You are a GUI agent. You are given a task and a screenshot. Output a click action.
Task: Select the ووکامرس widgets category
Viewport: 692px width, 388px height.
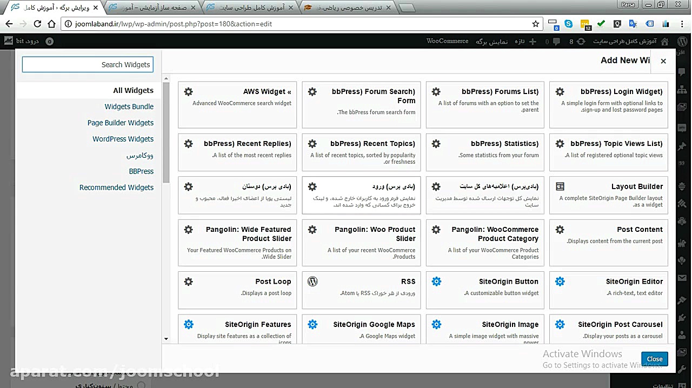[x=140, y=155]
